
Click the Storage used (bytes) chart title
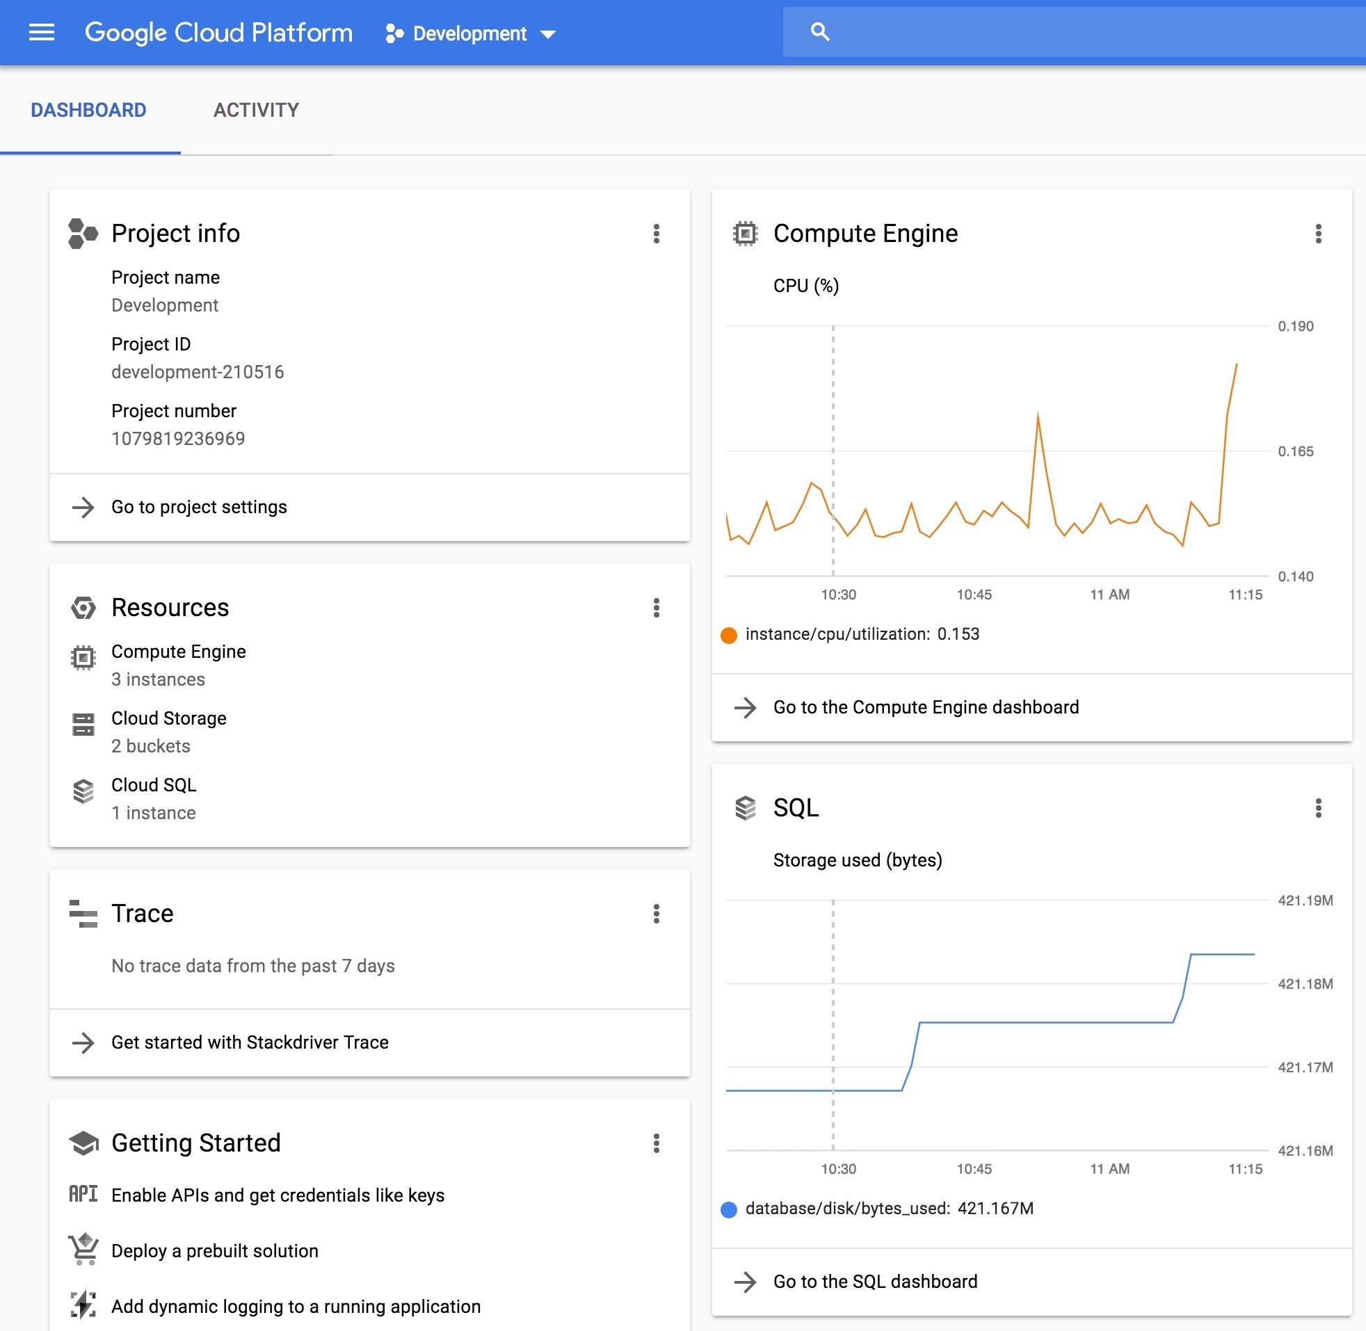point(858,860)
